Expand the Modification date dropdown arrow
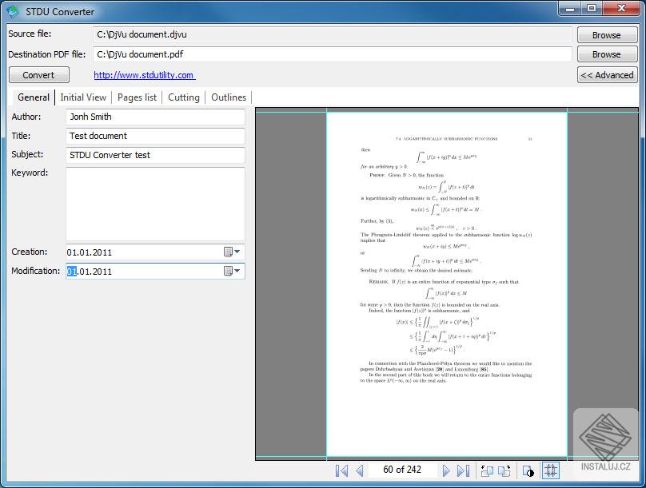The image size is (646, 488). (x=237, y=271)
